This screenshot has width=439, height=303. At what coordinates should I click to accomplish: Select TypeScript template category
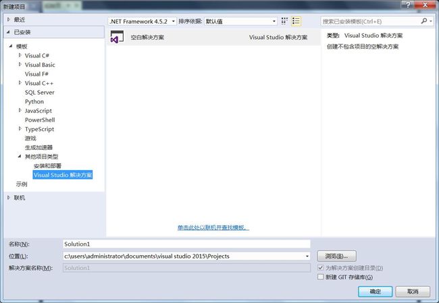click(x=39, y=129)
